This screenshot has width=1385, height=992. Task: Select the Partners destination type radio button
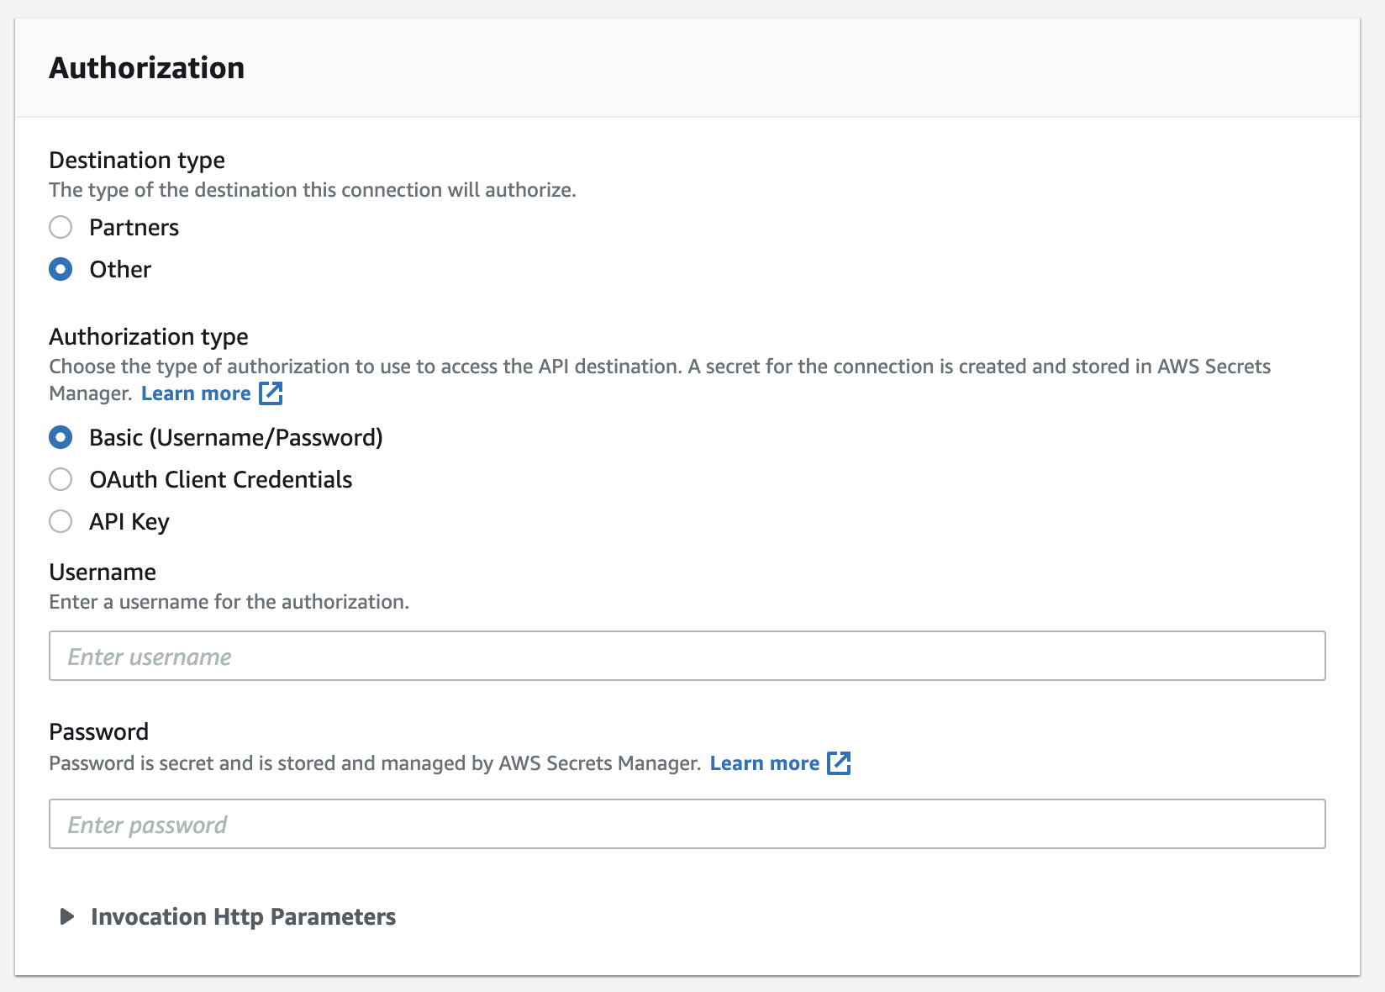click(x=61, y=227)
